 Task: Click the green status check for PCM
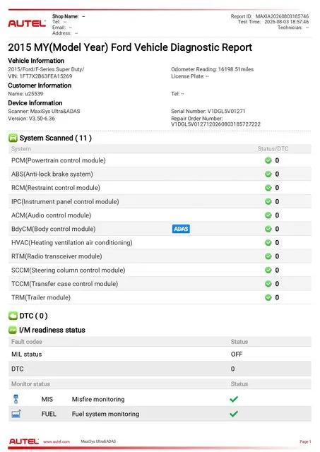tap(268, 160)
